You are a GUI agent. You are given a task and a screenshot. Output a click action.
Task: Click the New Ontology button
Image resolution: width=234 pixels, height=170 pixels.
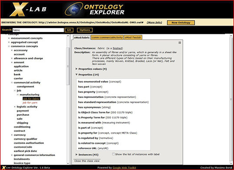click(181, 23)
